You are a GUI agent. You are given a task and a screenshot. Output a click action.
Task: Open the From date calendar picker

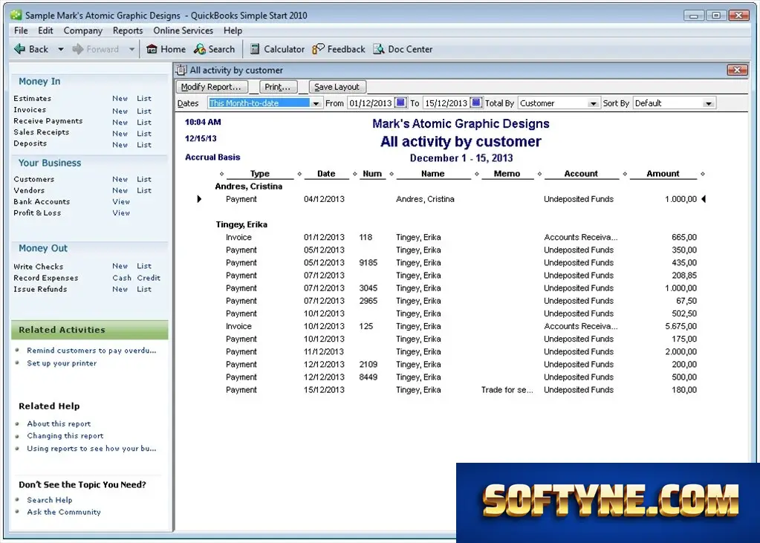pos(401,103)
